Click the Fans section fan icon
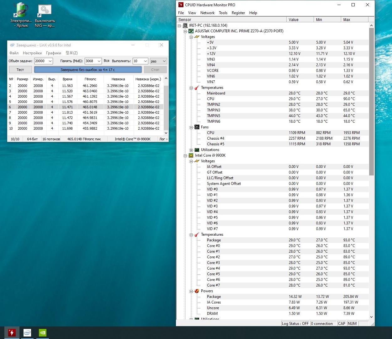This screenshot has height=339, width=392. [x=197, y=127]
